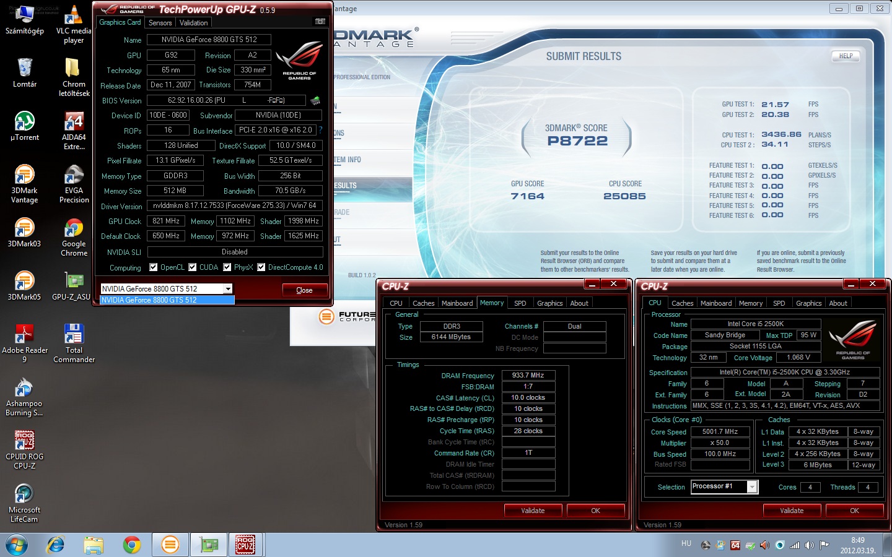Click the P8722 3DMark score

coord(577,141)
